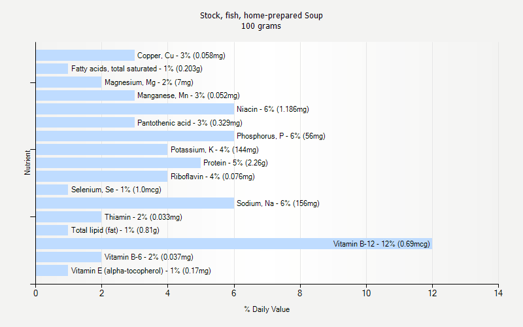The width and height of the screenshot is (523, 327).
Task: Click the chart title "Stock, fish, home-prepared Soup"
Action: coord(261,16)
